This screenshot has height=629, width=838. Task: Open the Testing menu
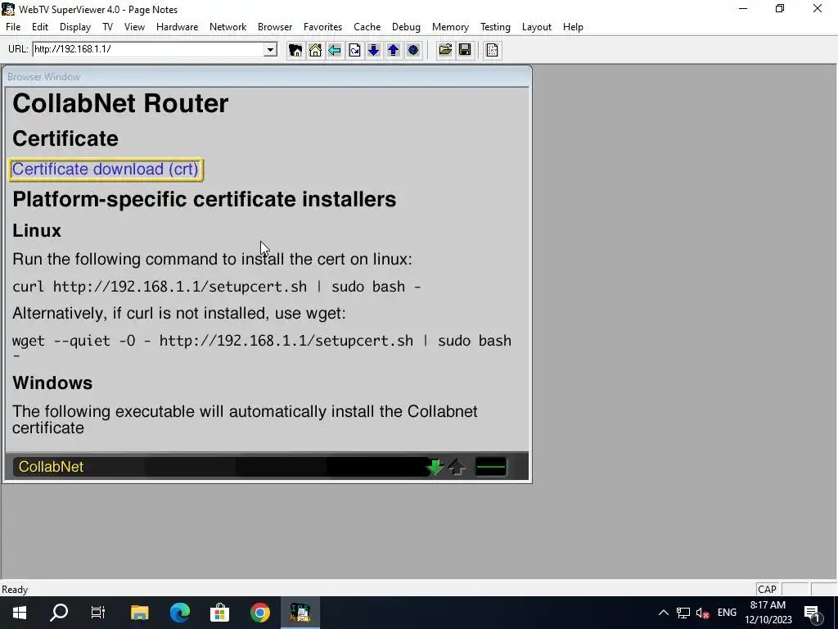495,27
